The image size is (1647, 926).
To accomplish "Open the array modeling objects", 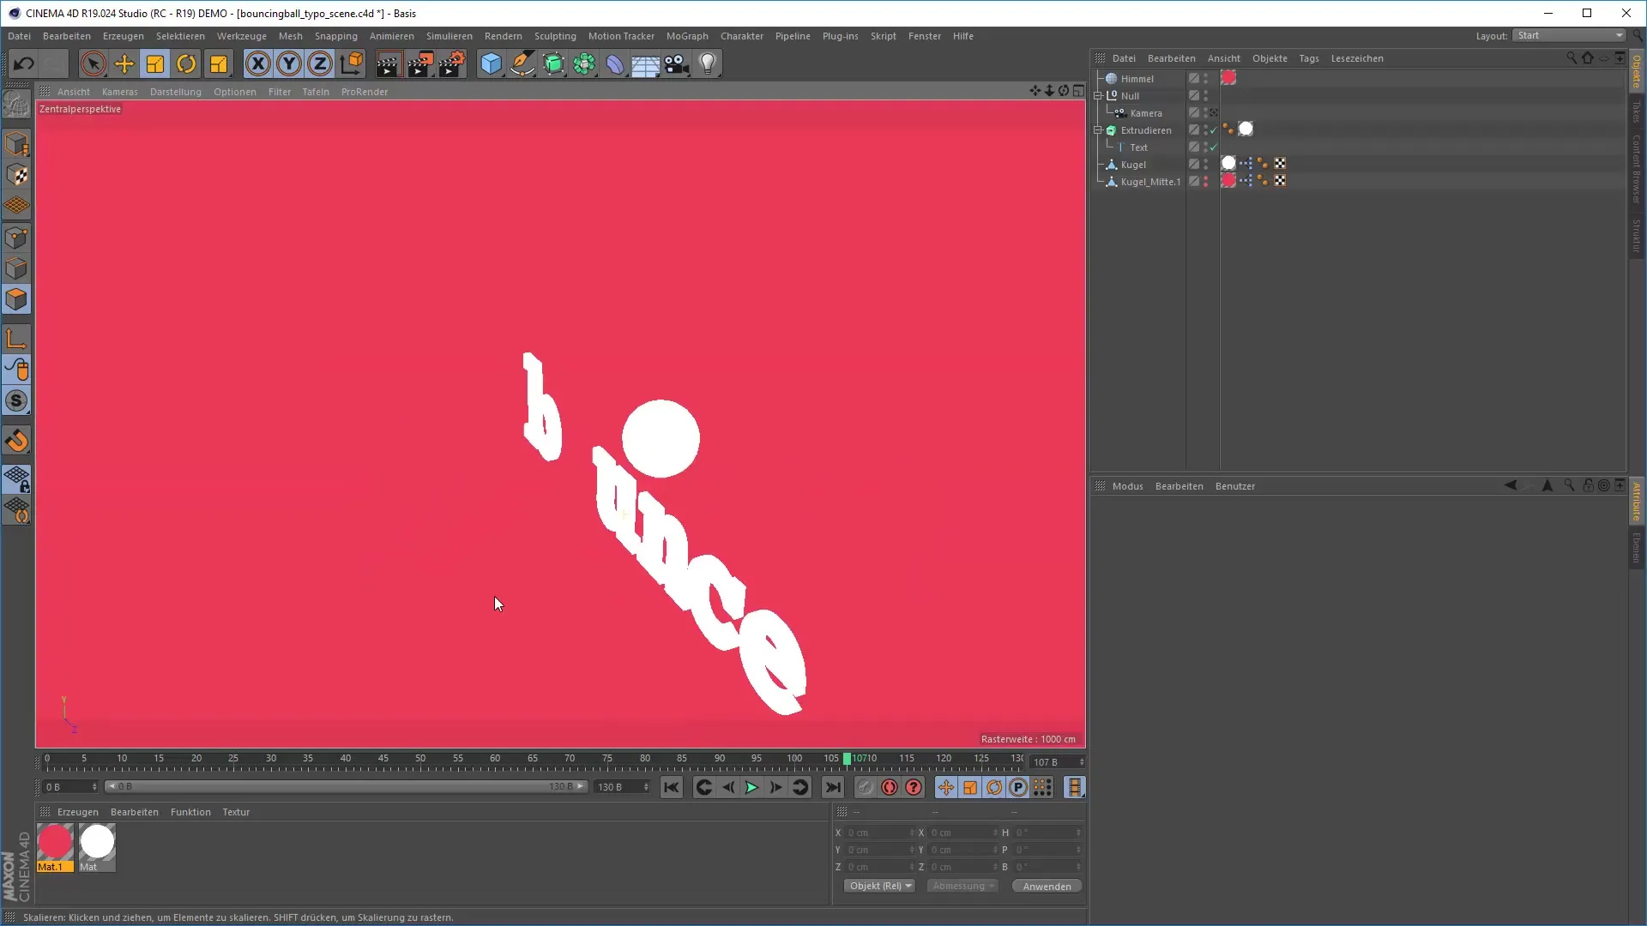I will [584, 63].
